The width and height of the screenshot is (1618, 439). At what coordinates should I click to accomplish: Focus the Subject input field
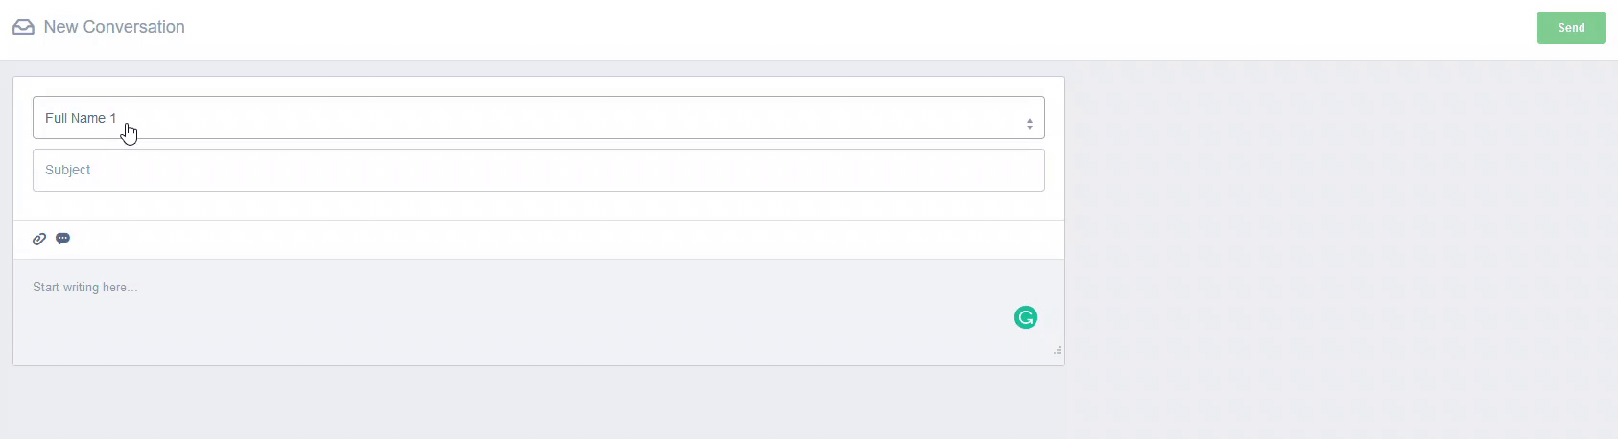[537, 170]
